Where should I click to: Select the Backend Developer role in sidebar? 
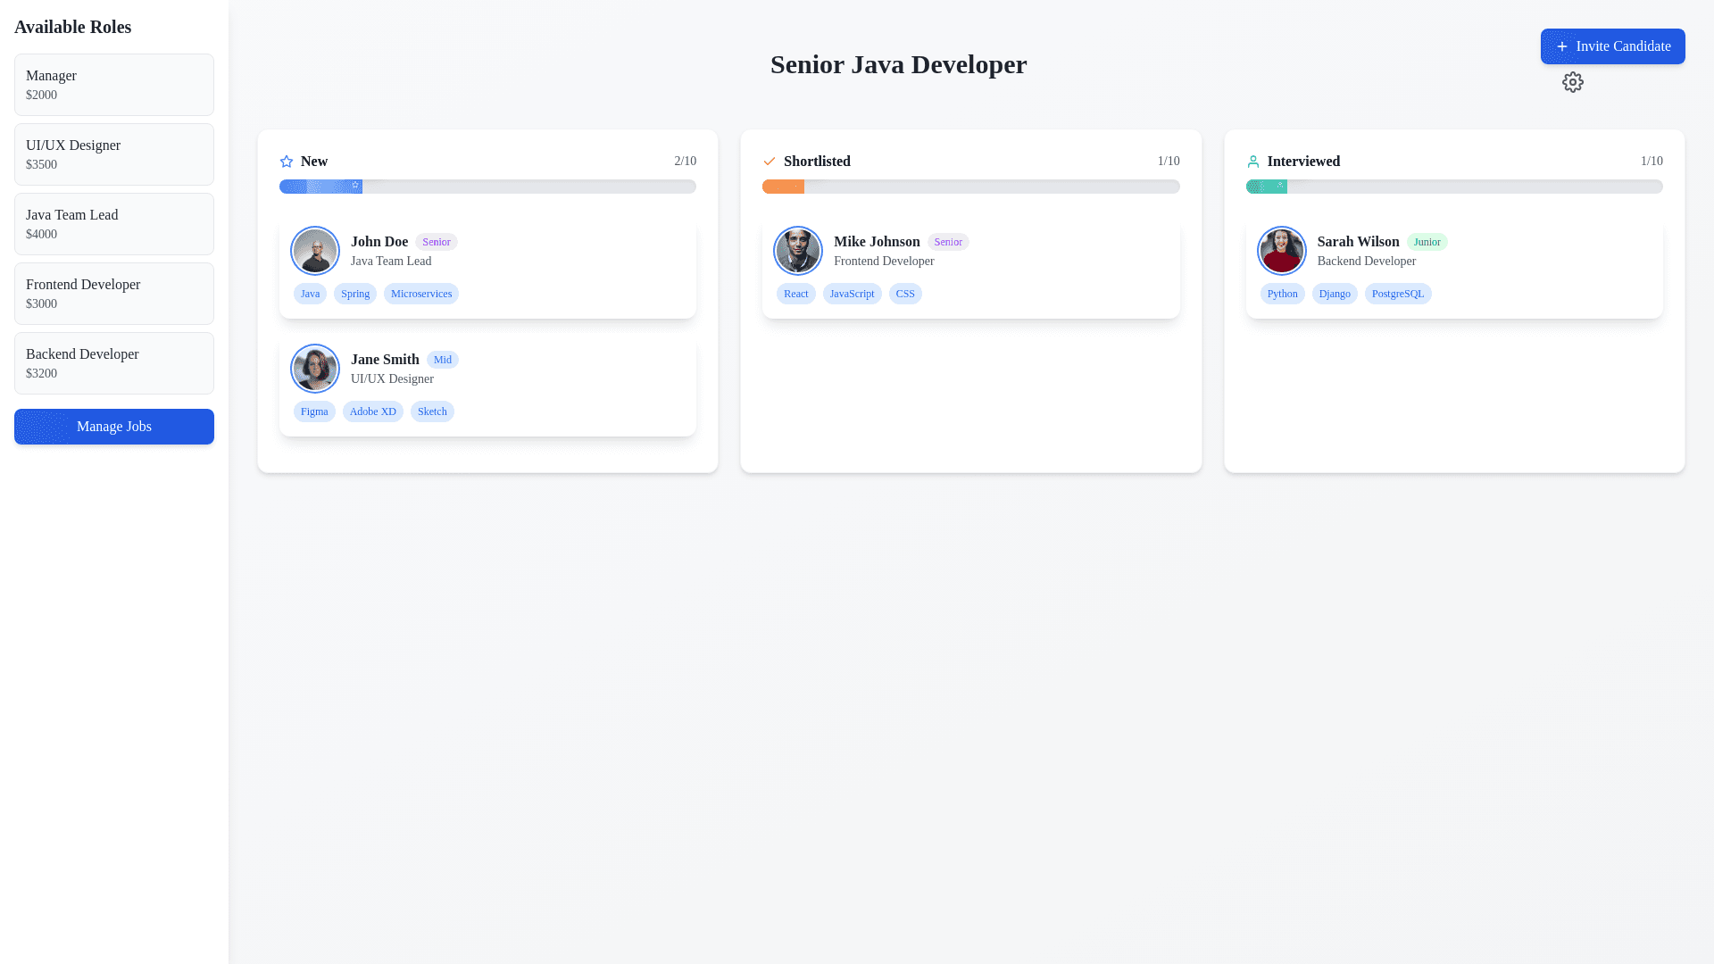click(114, 363)
